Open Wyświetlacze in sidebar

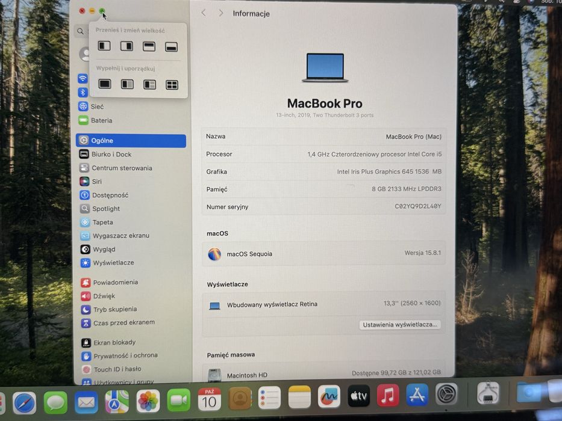[131, 263]
